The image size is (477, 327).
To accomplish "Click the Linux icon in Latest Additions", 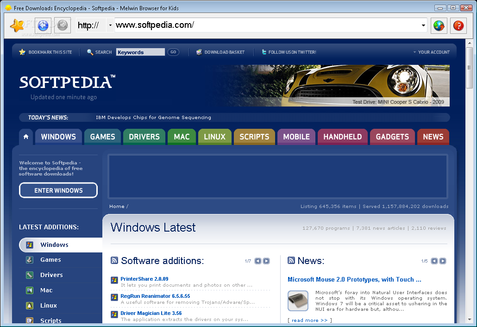I will point(30,305).
